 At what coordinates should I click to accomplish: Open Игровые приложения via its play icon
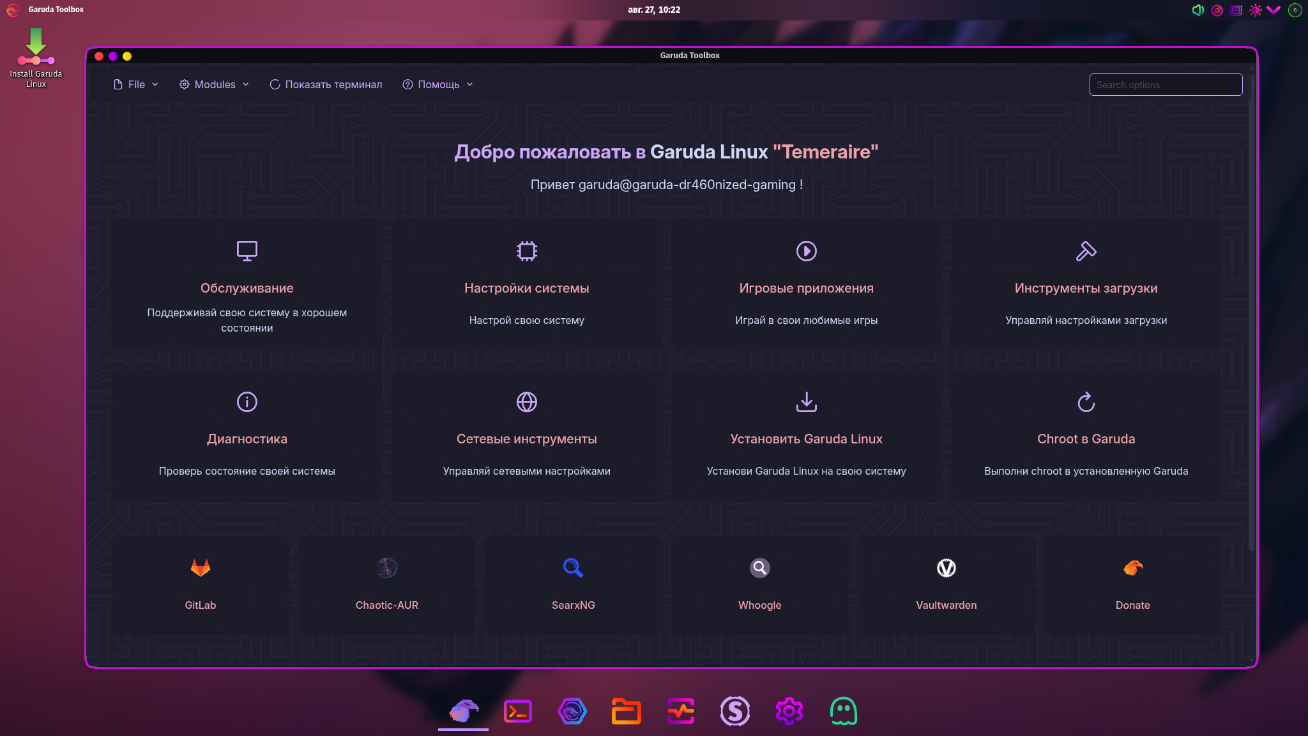[x=807, y=250]
